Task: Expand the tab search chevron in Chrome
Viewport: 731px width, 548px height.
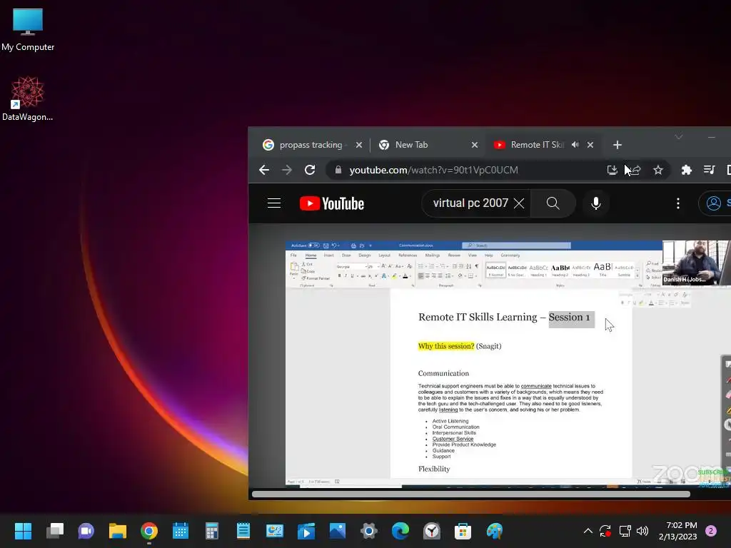Action: [x=679, y=137]
